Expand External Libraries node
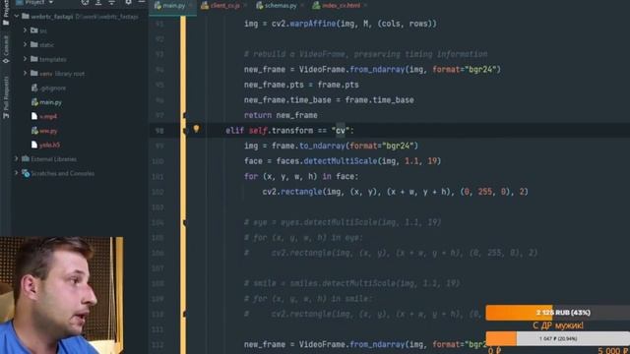630x354 pixels. pos(17,159)
